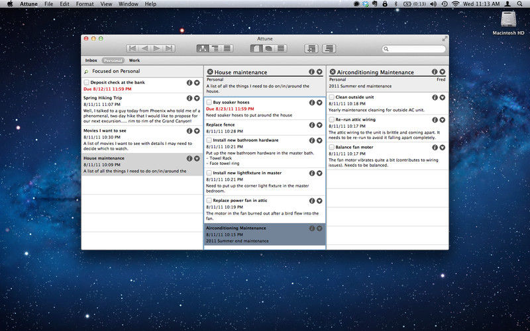Show info for Deposit check at the bank
The image size is (530, 331).
(189, 83)
